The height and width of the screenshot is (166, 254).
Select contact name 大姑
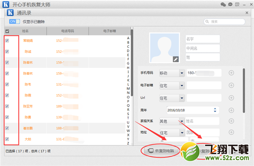click(x=28, y=139)
